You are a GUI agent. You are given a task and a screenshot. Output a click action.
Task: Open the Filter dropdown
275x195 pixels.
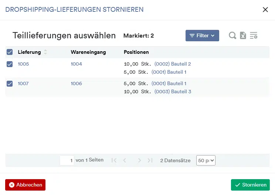(202, 35)
